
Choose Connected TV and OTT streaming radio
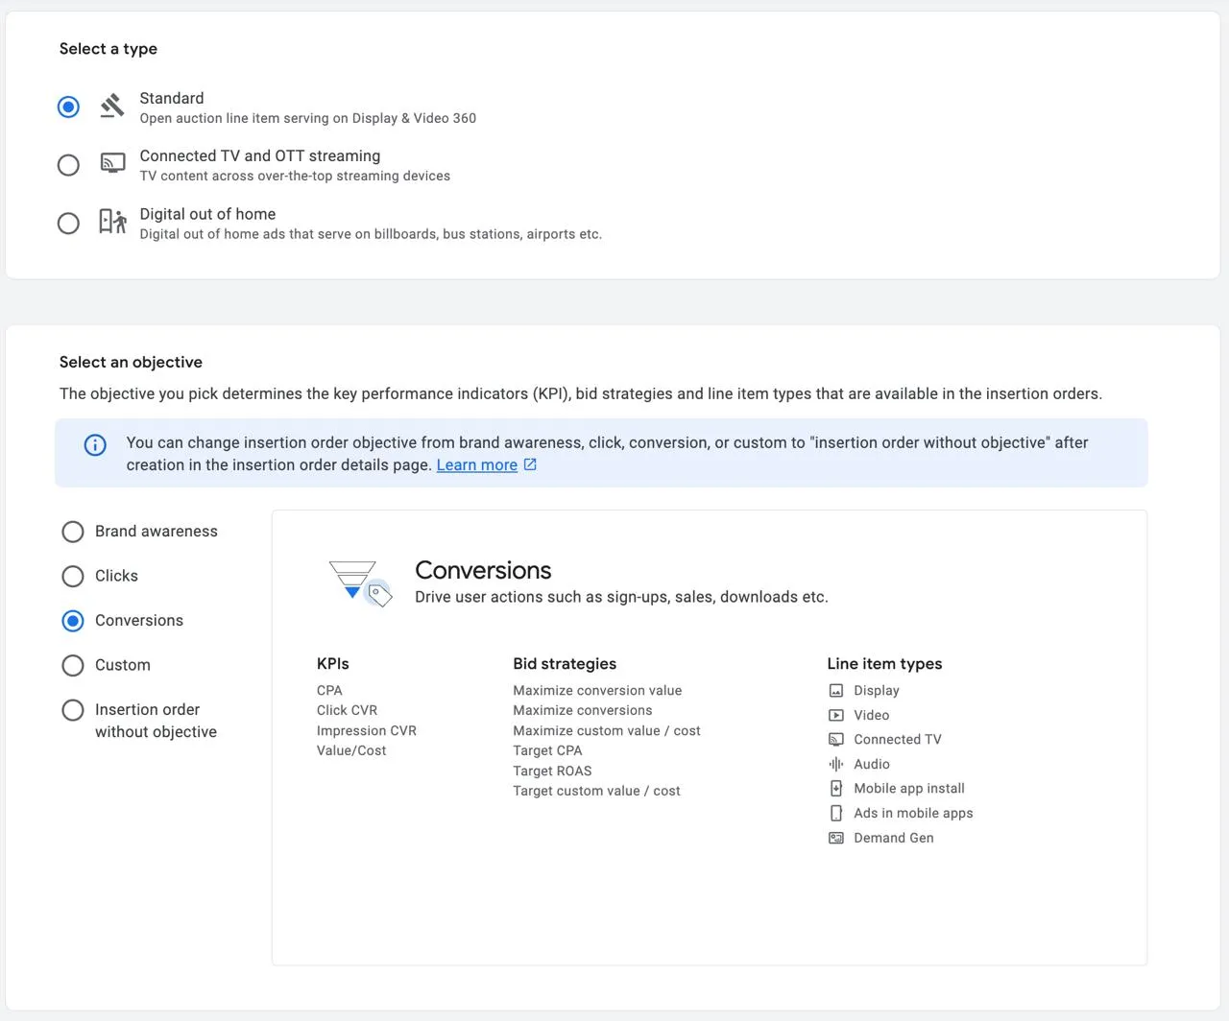[x=68, y=165]
